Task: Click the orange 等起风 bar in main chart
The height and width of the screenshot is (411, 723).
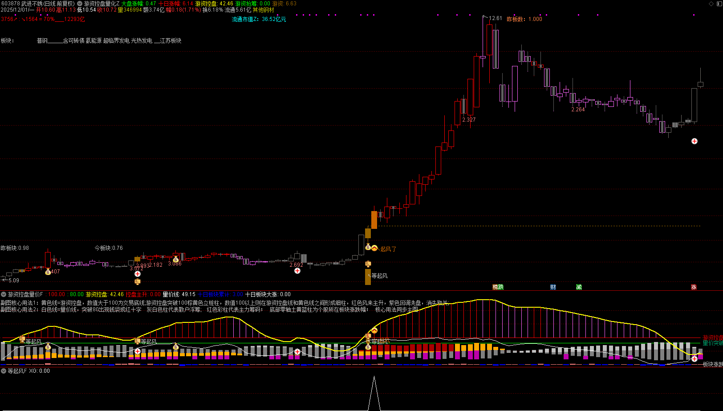Action: pos(368,277)
